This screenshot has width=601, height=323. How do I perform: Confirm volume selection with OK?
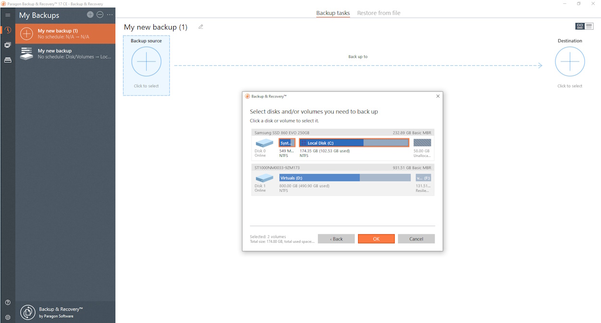click(x=376, y=239)
